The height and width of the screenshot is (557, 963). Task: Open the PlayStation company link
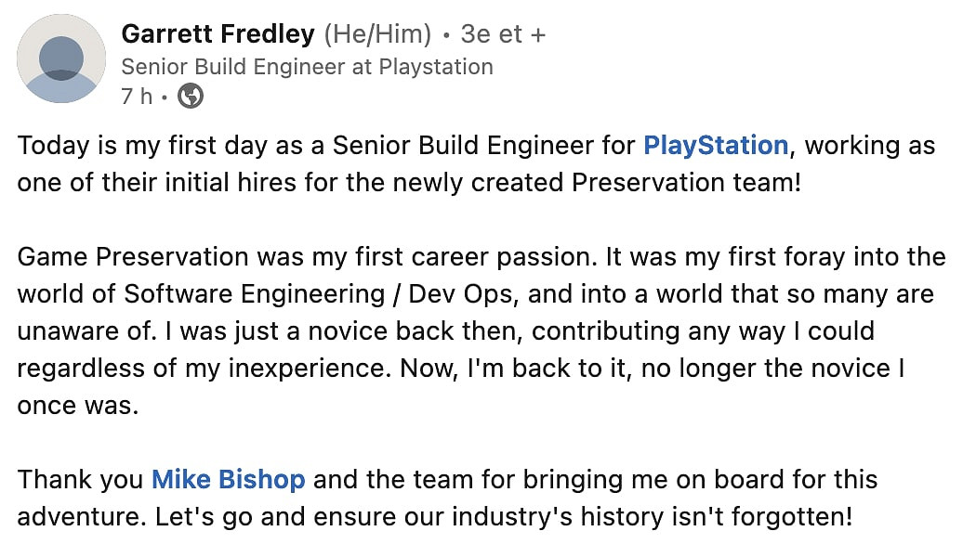716,146
